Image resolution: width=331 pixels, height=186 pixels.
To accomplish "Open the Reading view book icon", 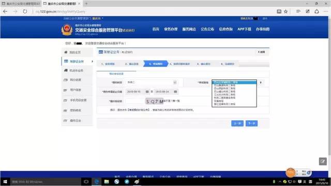I will click(279, 11).
